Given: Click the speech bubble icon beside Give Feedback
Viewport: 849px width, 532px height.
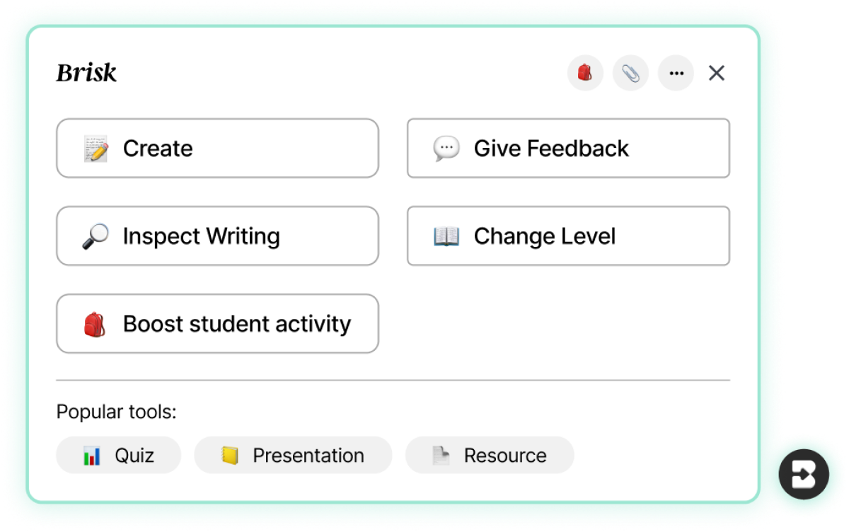Looking at the screenshot, I should pos(446,149).
